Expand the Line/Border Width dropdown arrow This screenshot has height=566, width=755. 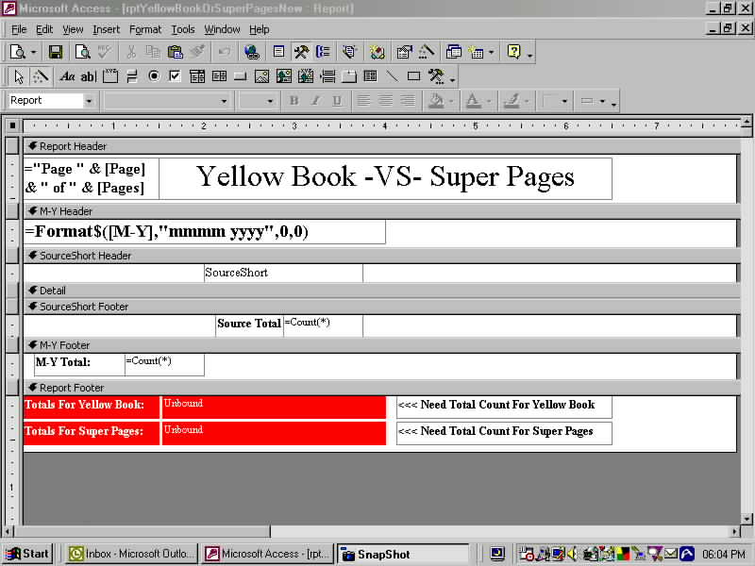pyautogui.click(x=564, y=101)
